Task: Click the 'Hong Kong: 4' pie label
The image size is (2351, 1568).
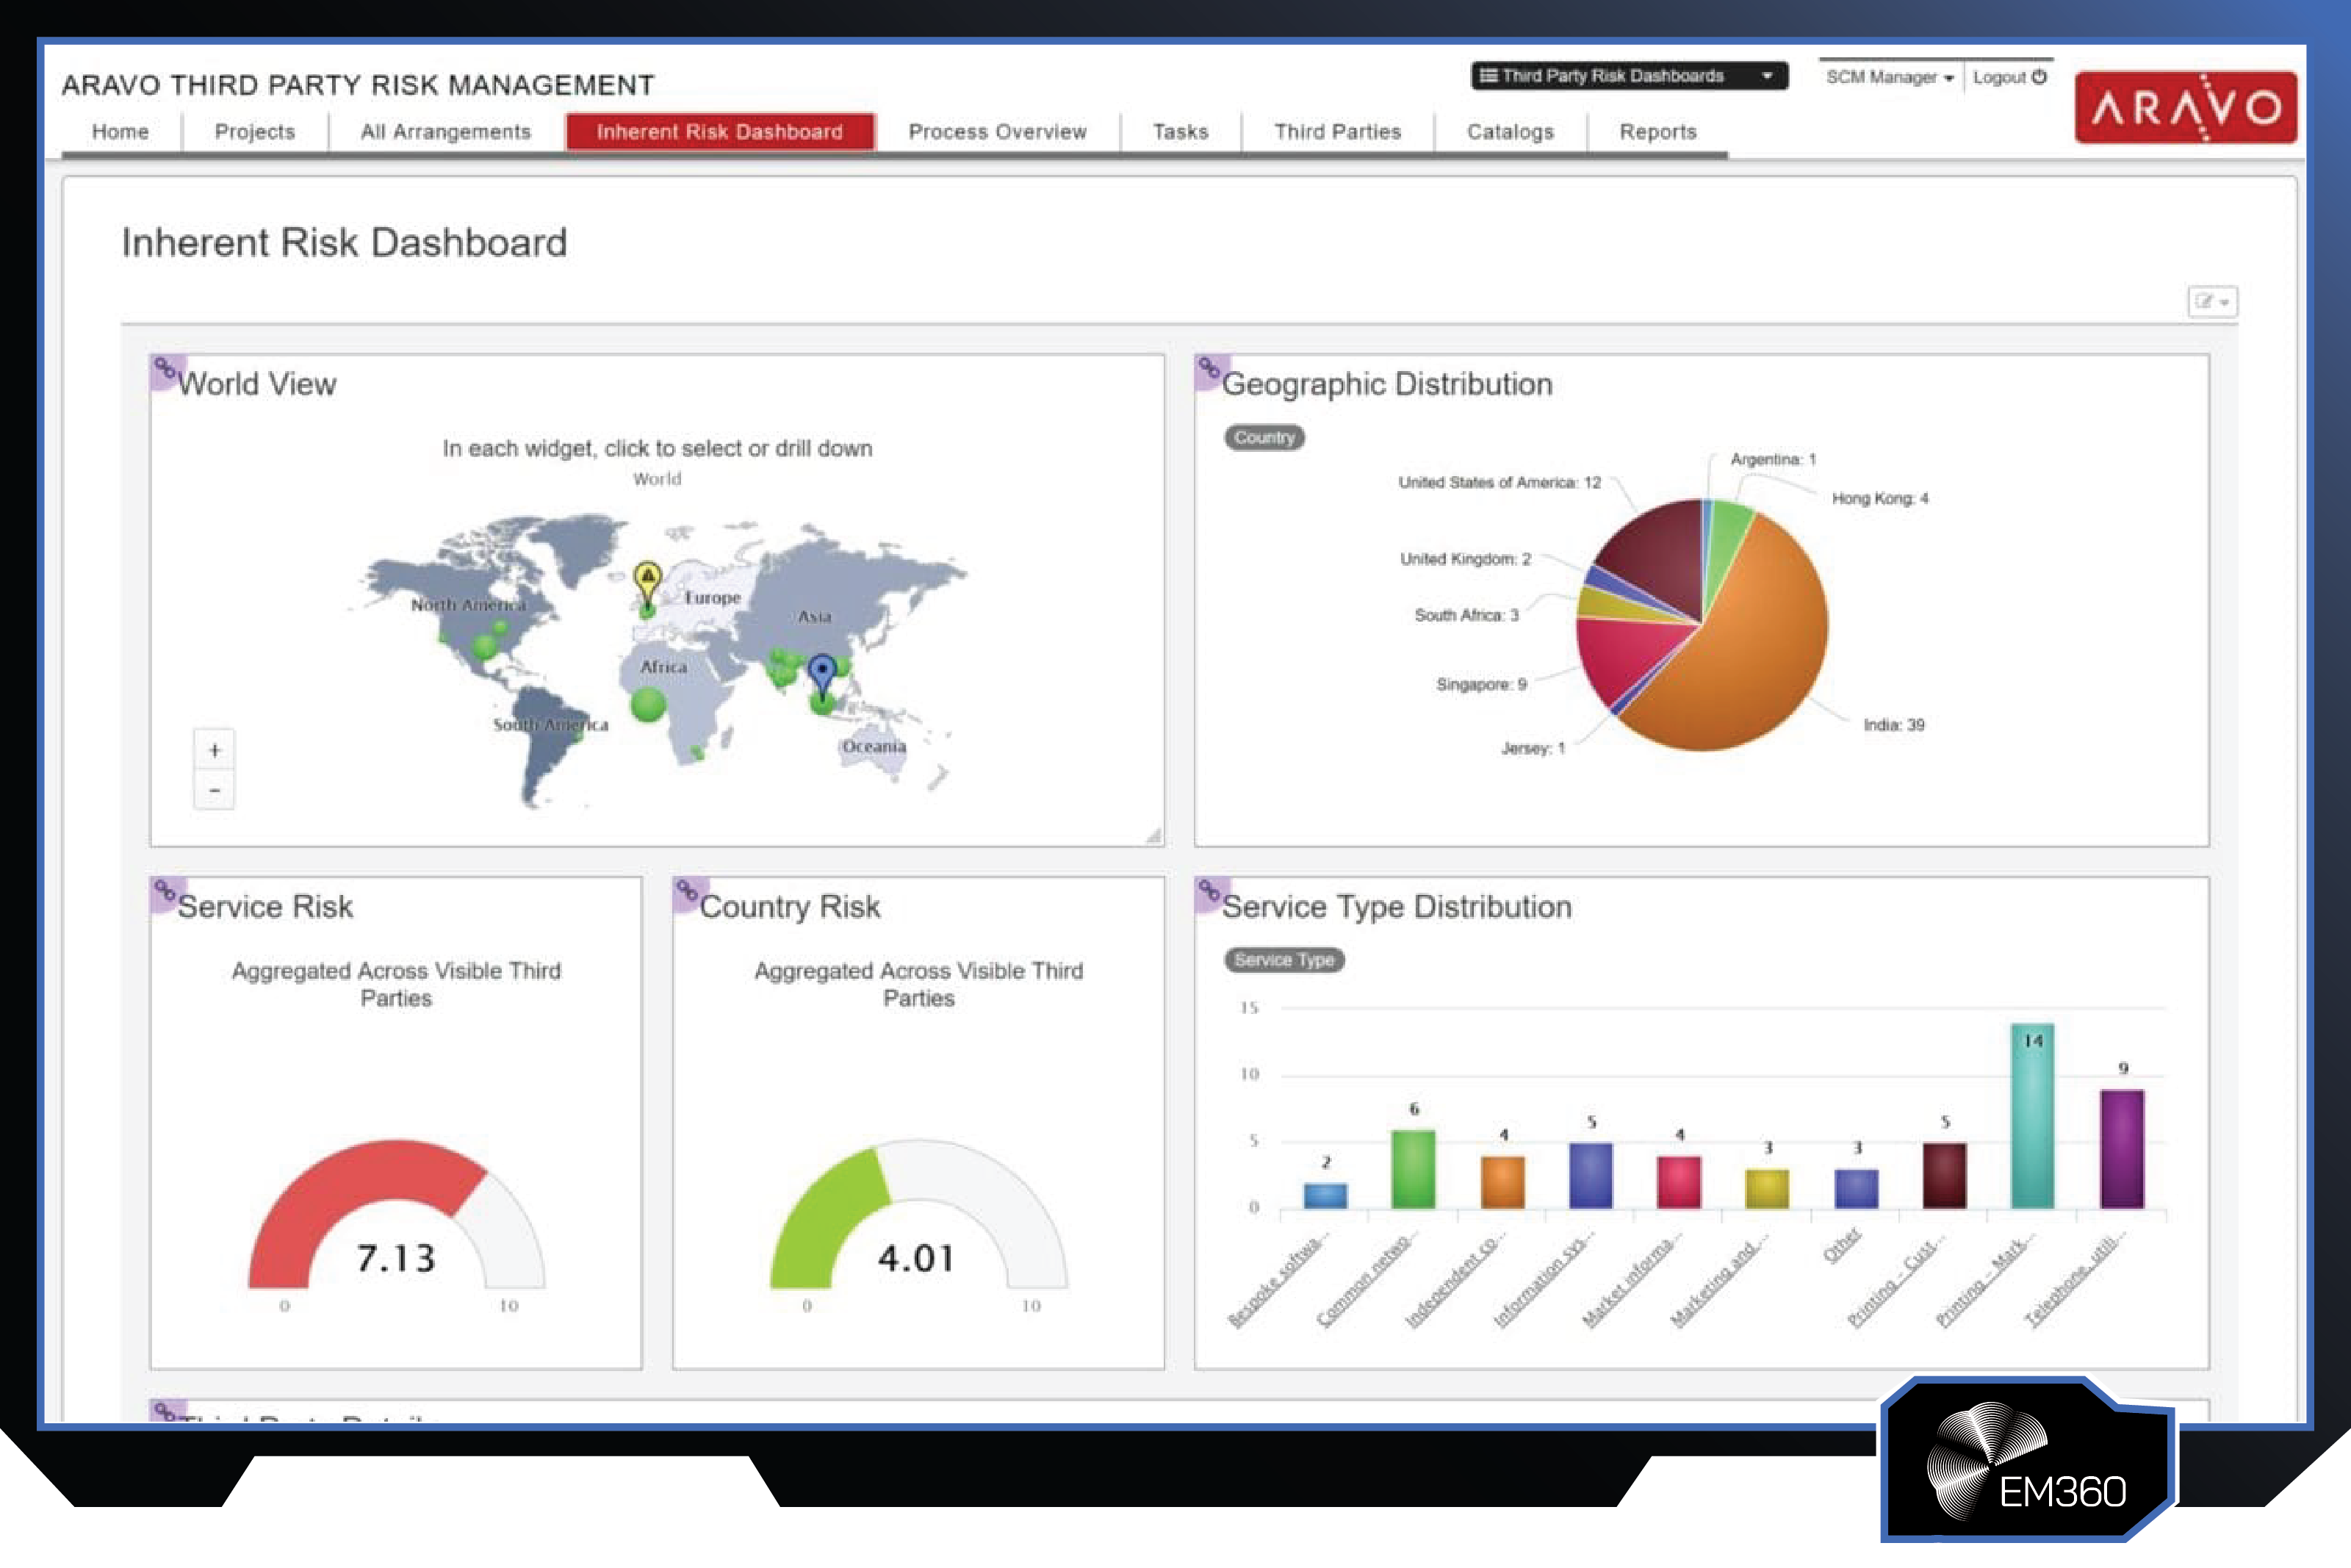Action: click(x=1880, y=498)
